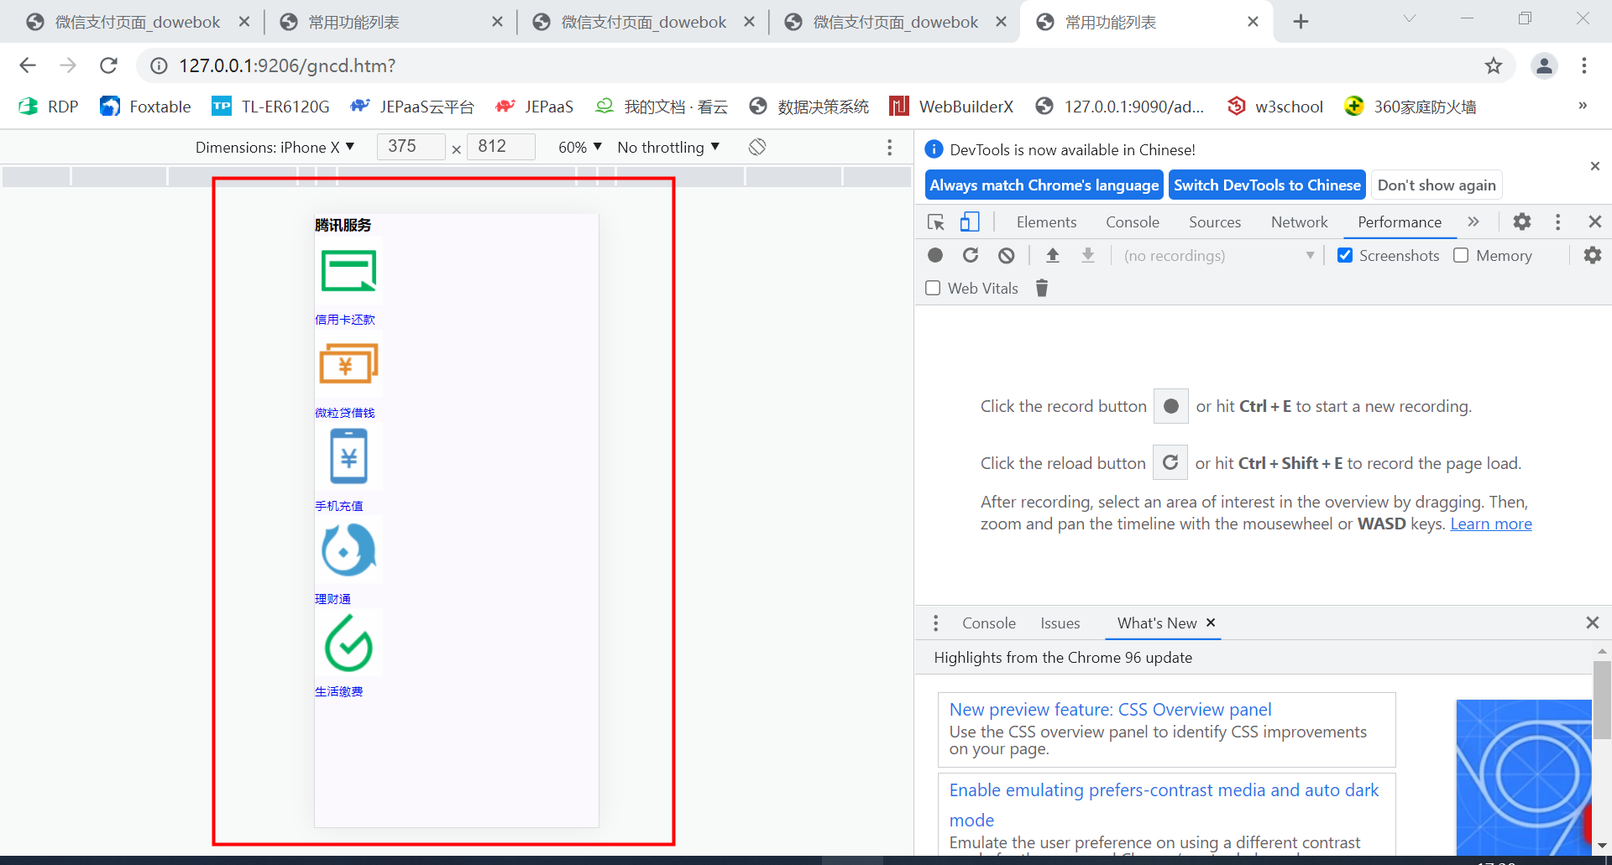The image size is (1612, 865).
Task: Click the 生活缴费 green checkmark icon
Action: [x=348, y=644]
